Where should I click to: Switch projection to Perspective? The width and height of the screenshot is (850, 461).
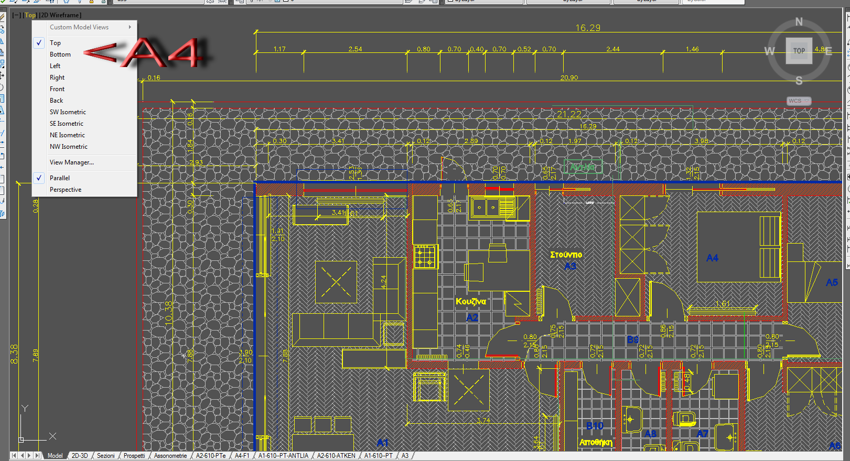pos(66,190)
